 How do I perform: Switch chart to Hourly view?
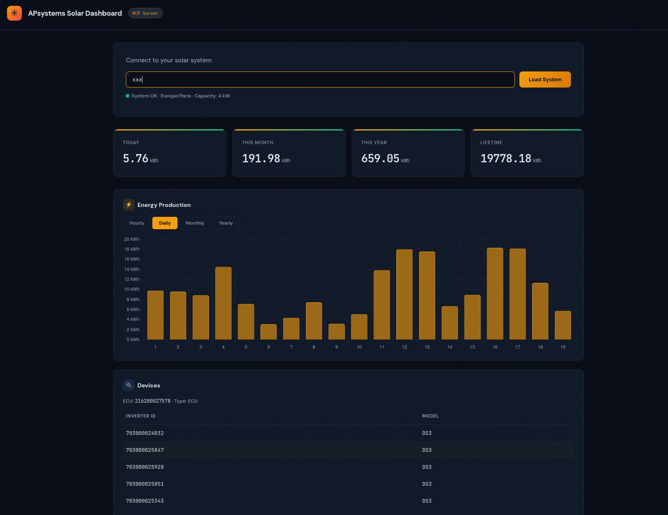coord(137,223)
